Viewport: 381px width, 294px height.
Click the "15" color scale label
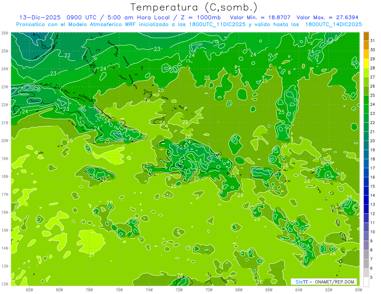[x=373, y=186]
